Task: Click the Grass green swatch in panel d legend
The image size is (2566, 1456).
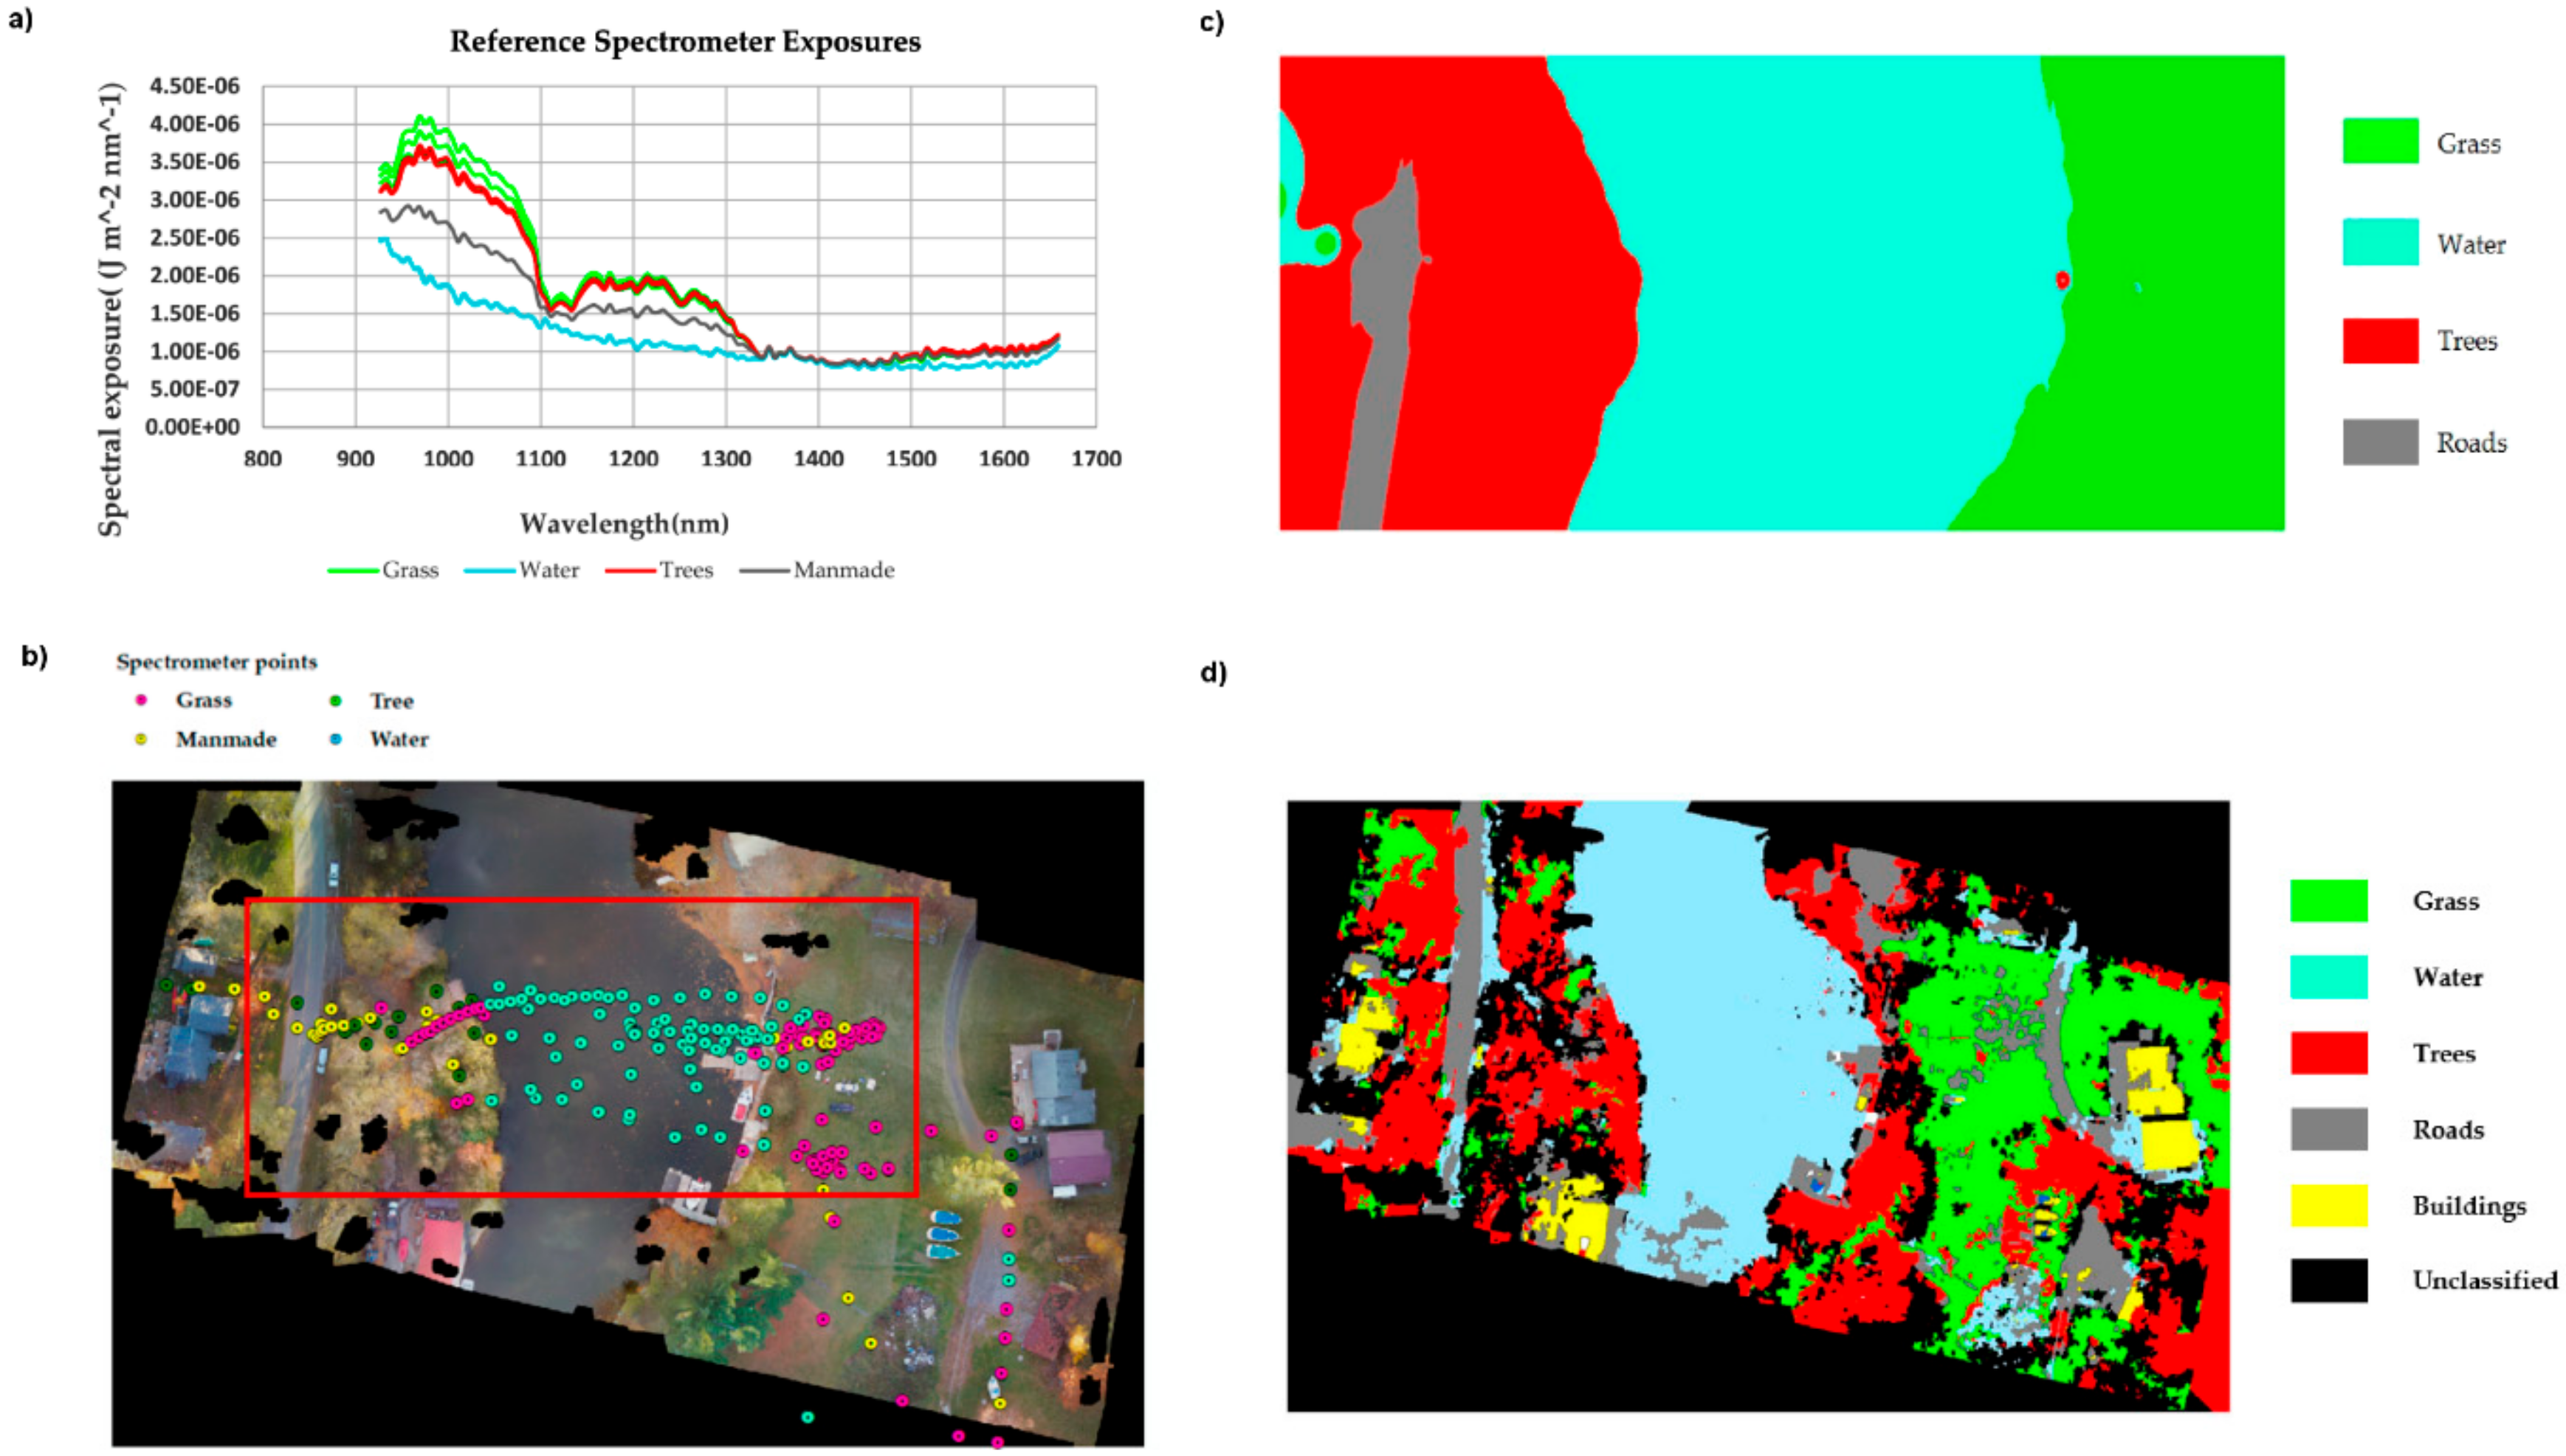Action: tap(2328, 900)
